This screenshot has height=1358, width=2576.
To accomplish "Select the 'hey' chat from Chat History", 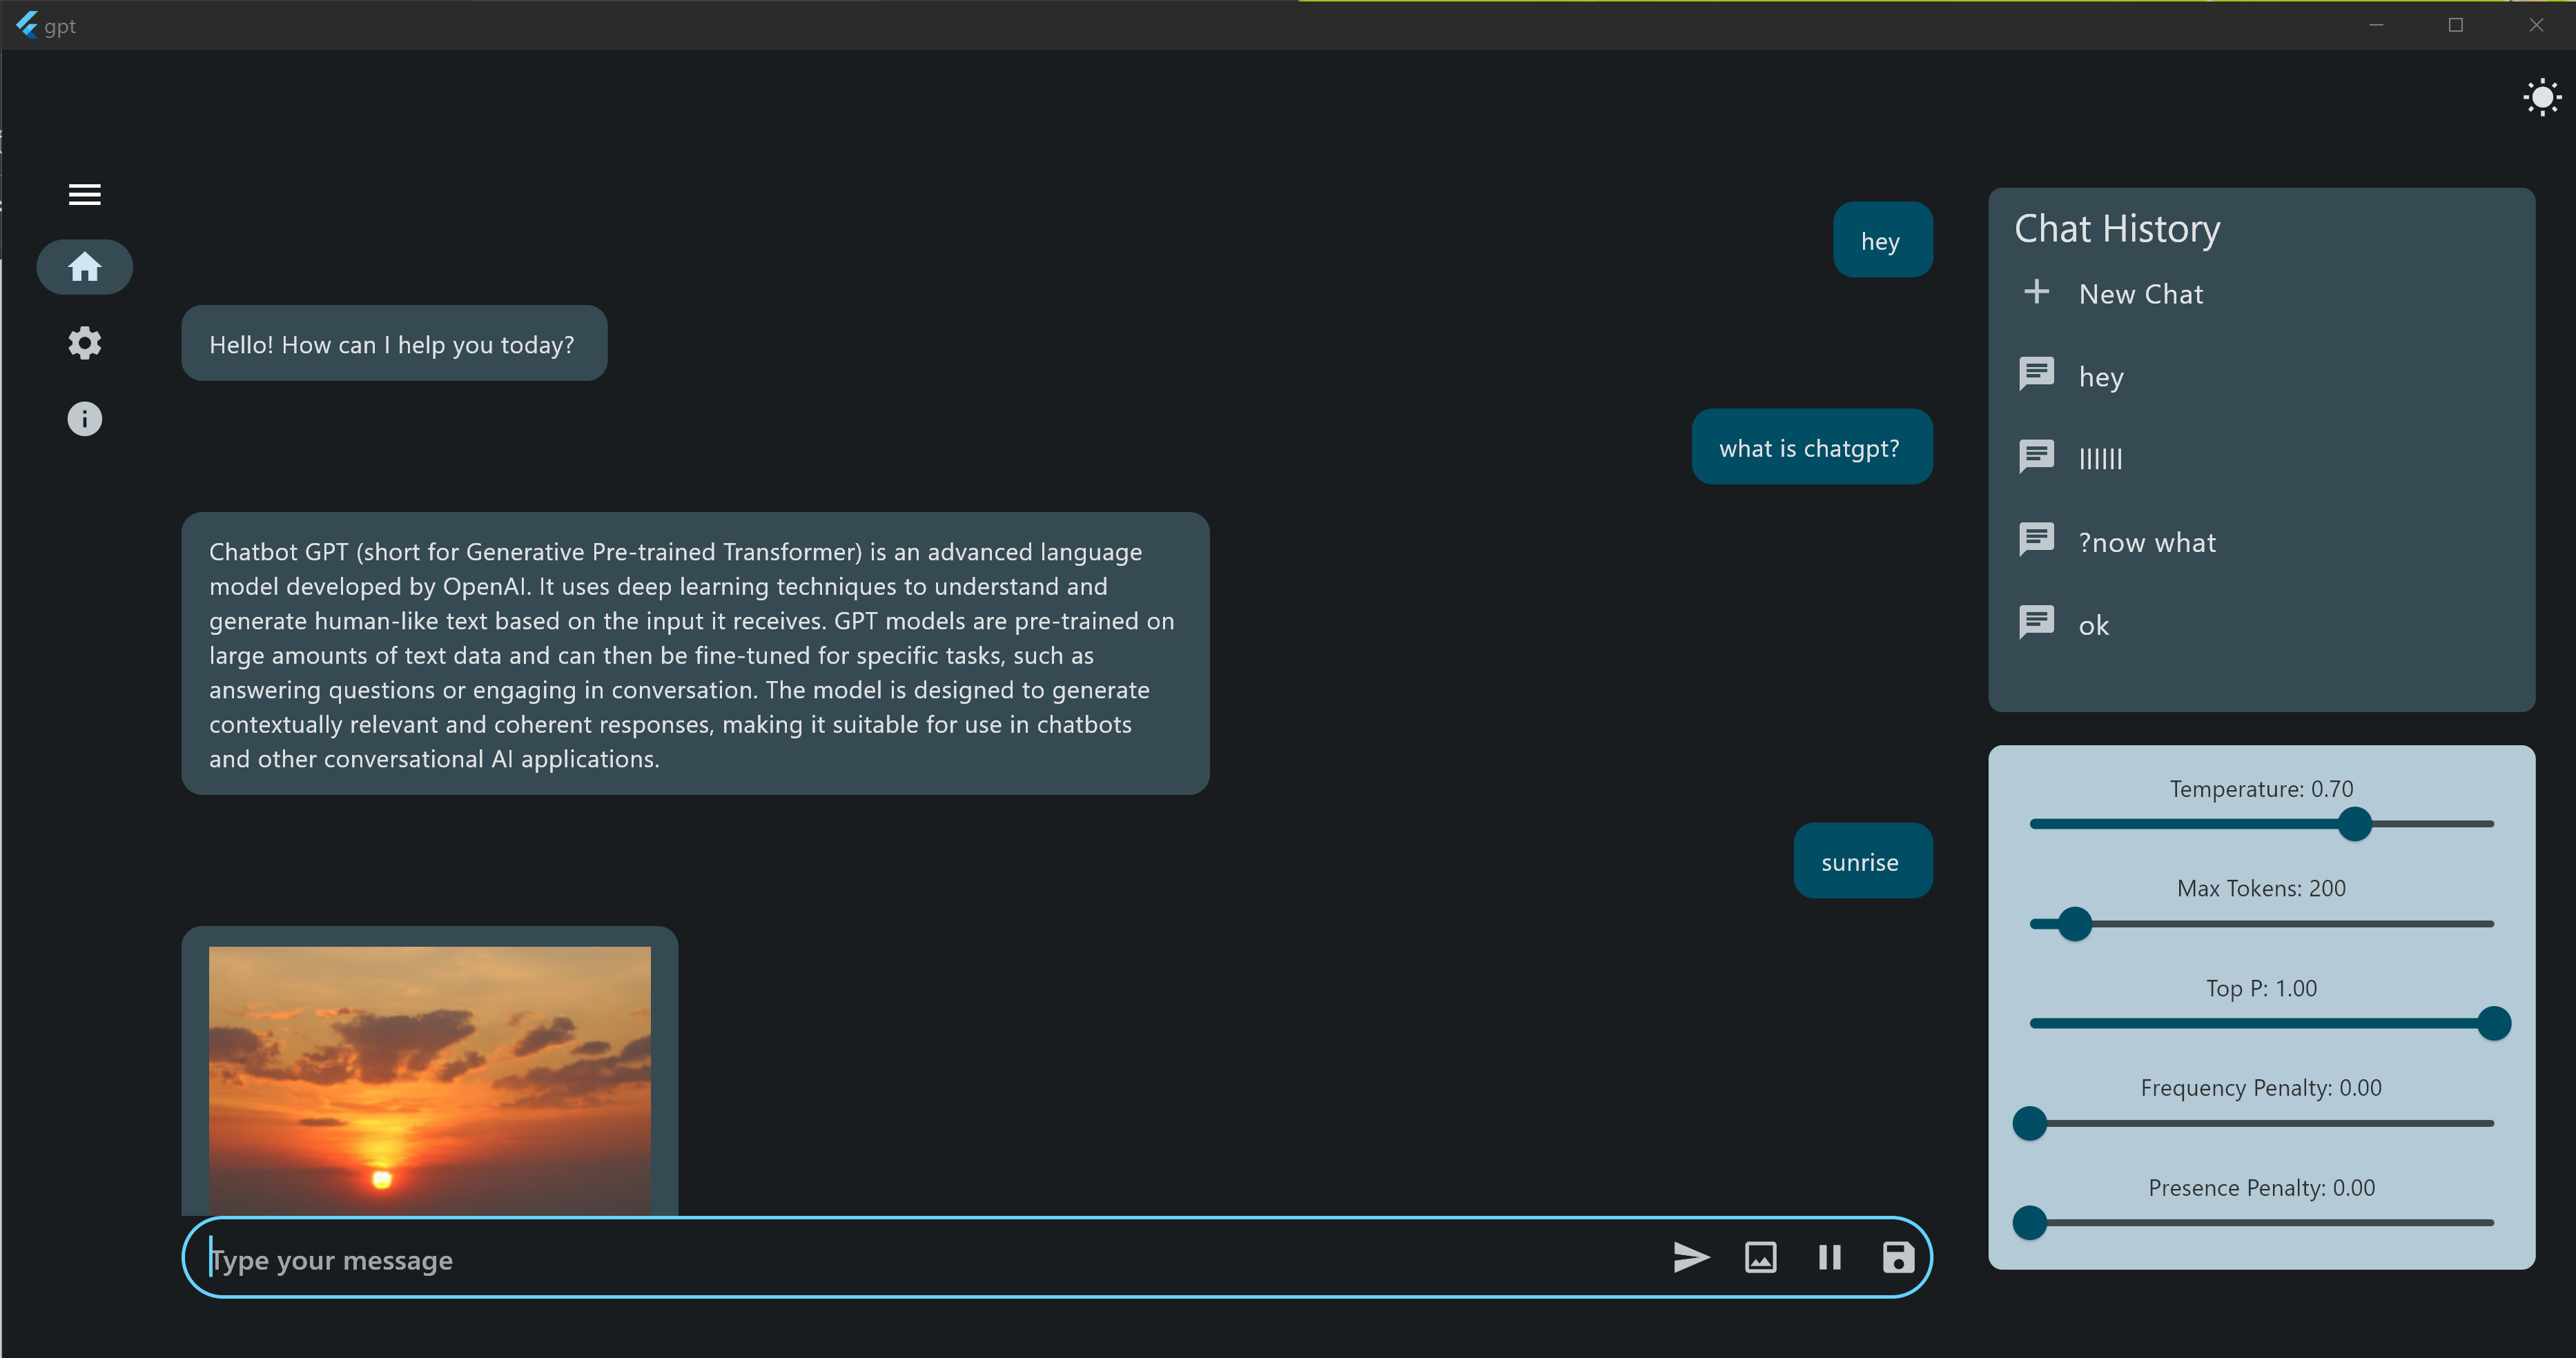I will [x=2101, y=377].
